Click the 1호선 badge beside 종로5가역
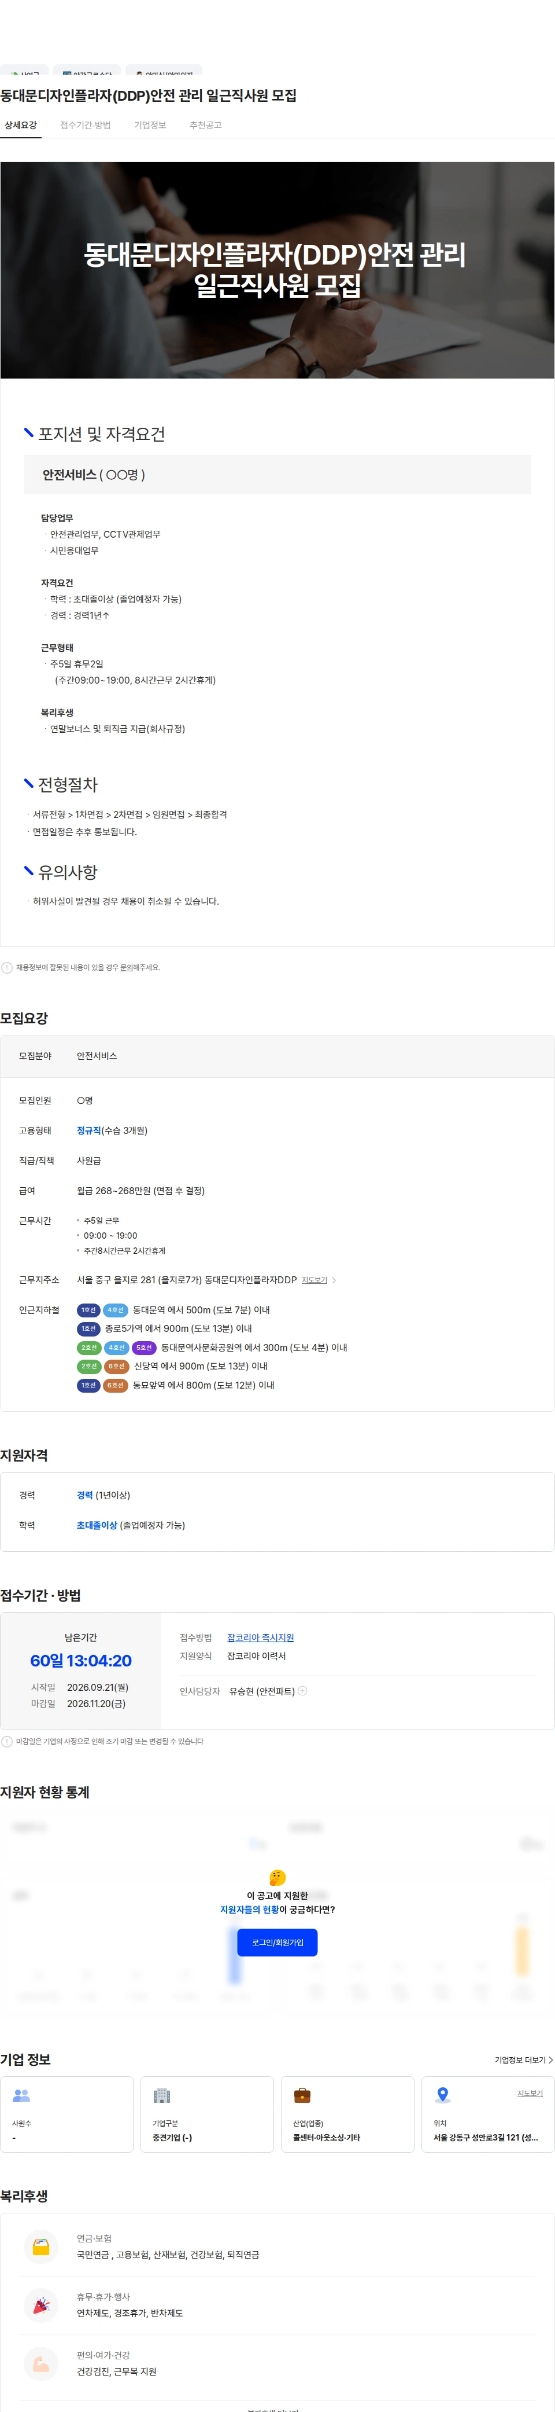Viewport: 555px width, 2412px height. tap(88, 1328)
